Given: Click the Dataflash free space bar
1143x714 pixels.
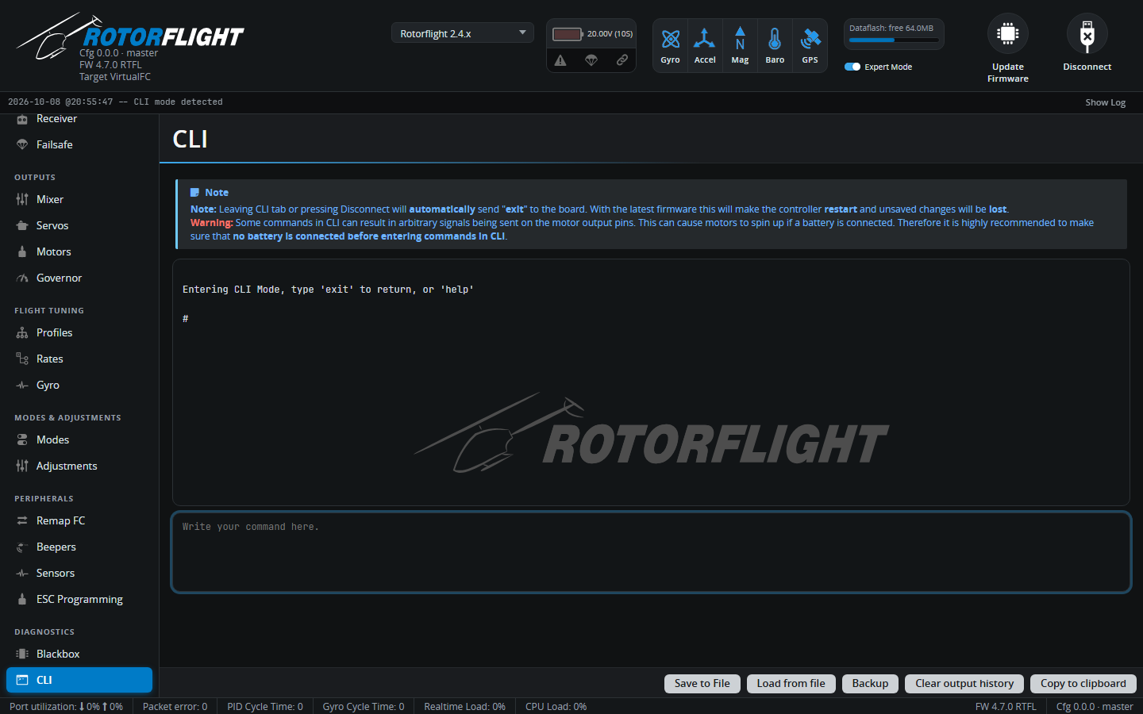Looking at the screenshot, I should [x=894, y=40].
